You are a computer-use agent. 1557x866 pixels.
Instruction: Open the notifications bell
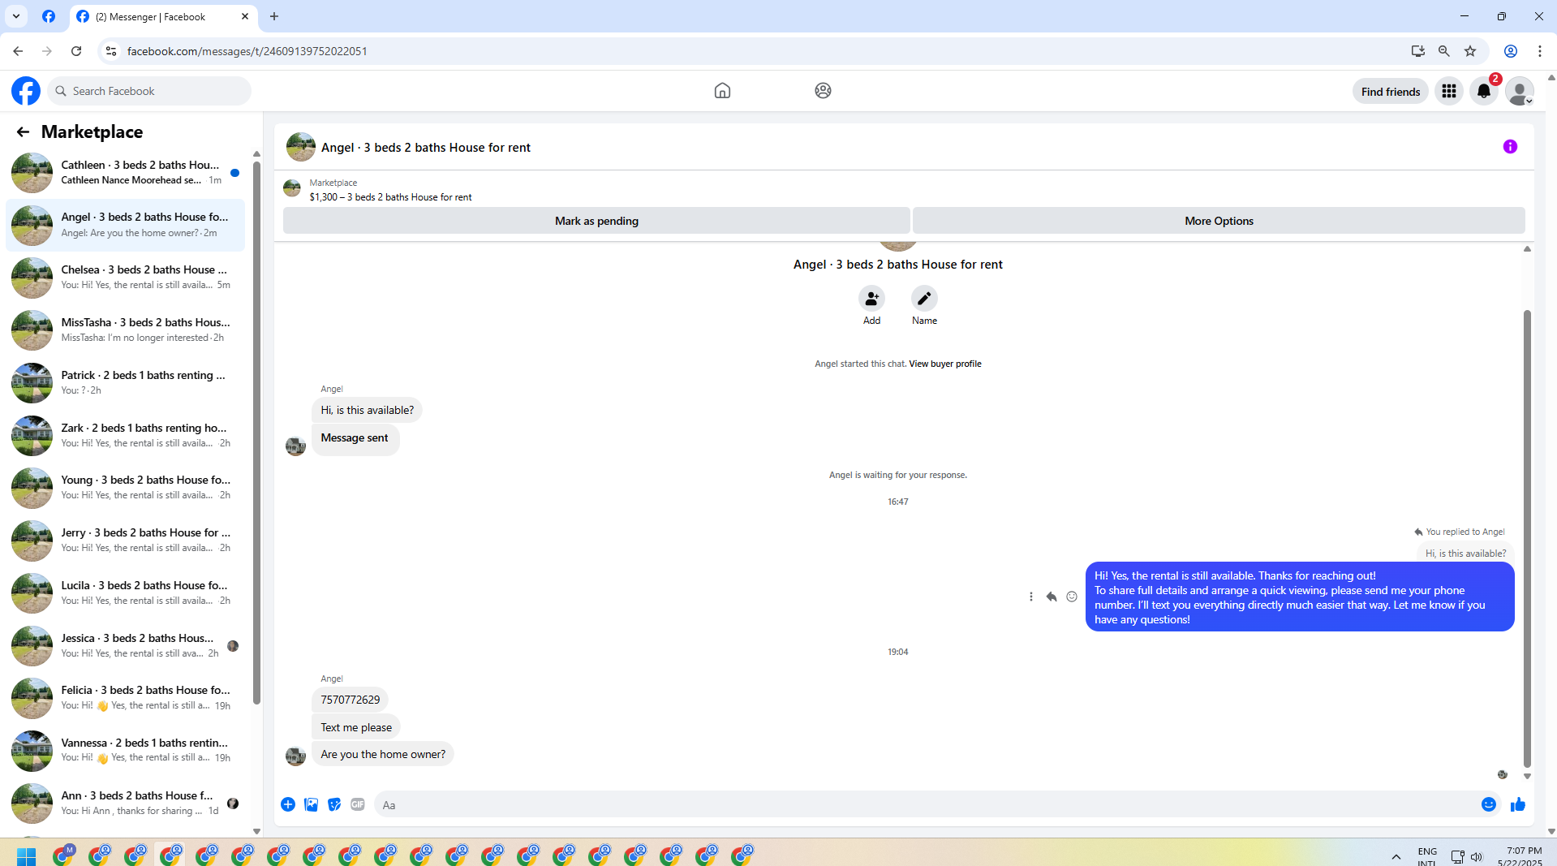[1484, 92]
